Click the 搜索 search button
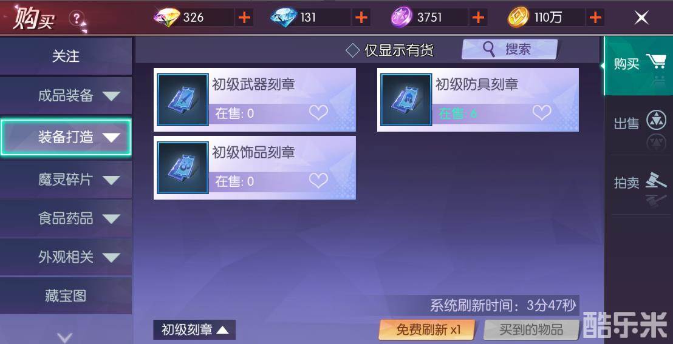673x344 pixels. click(x=510, y=49)
